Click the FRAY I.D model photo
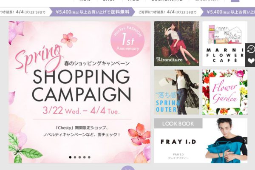Screen dimensions: 255x170 click(x=226, y=141)
